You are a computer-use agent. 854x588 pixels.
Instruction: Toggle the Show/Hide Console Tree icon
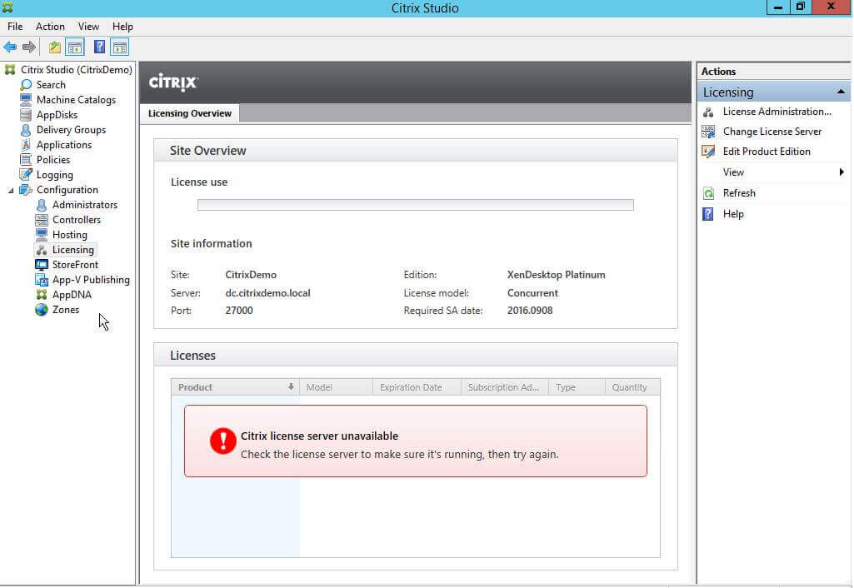(75, 47)
